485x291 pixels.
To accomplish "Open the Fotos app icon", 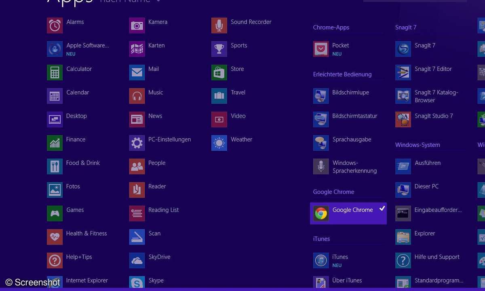I will click(55, 190).
